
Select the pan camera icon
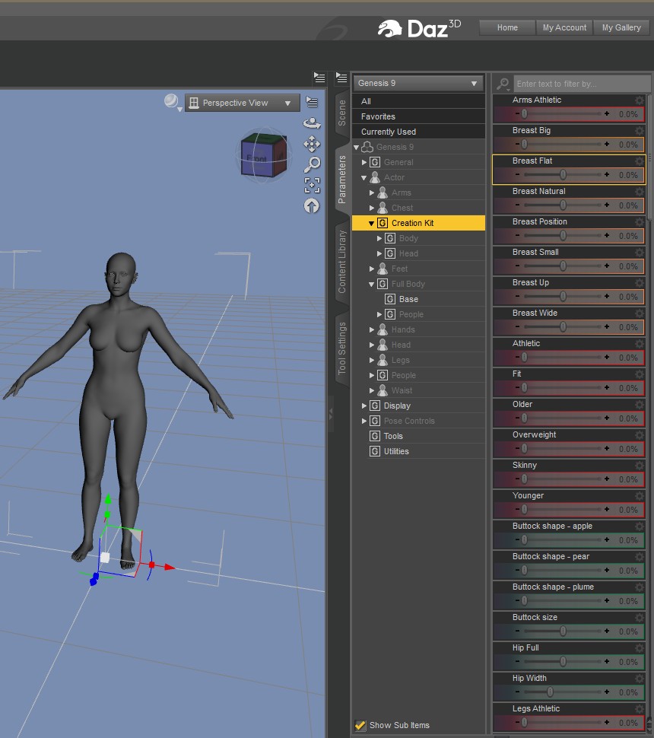pyautogui.click(x=312, y=144)
